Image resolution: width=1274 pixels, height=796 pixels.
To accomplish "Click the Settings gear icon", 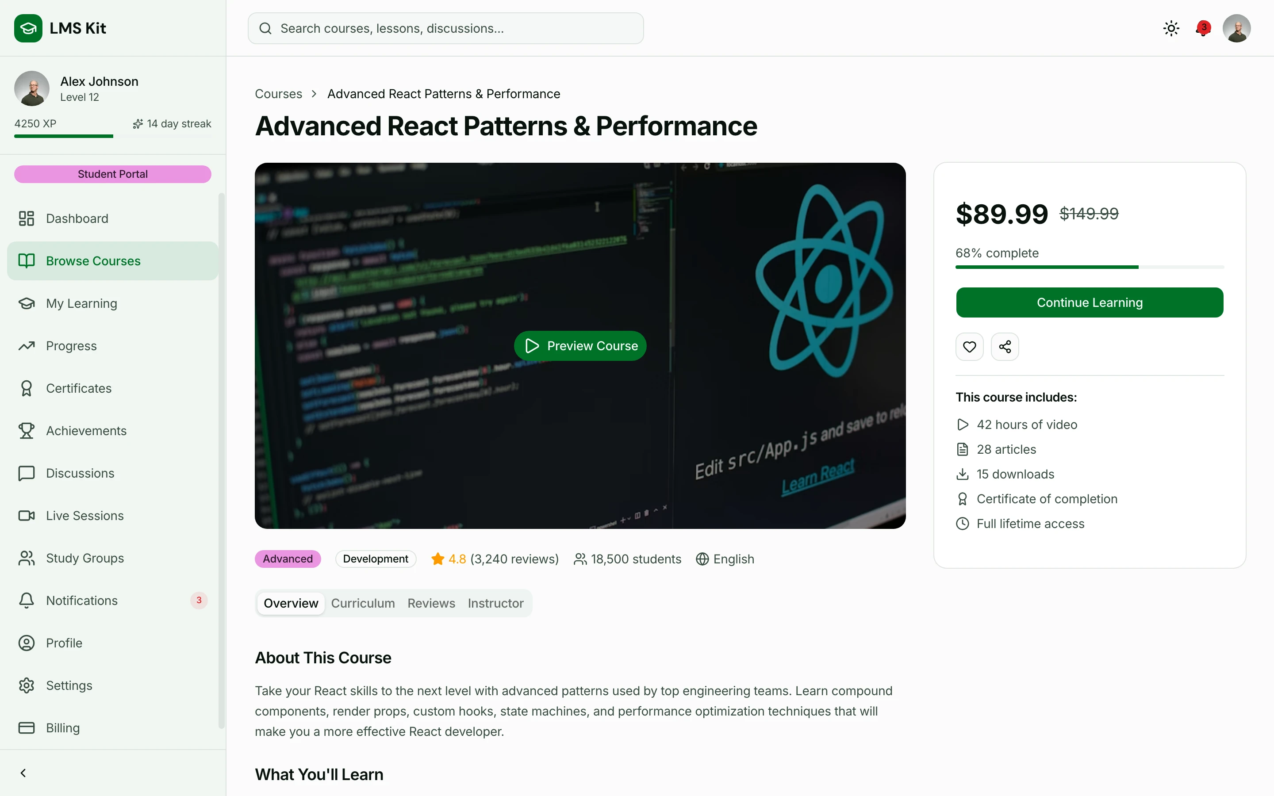I will pos(27,685).
